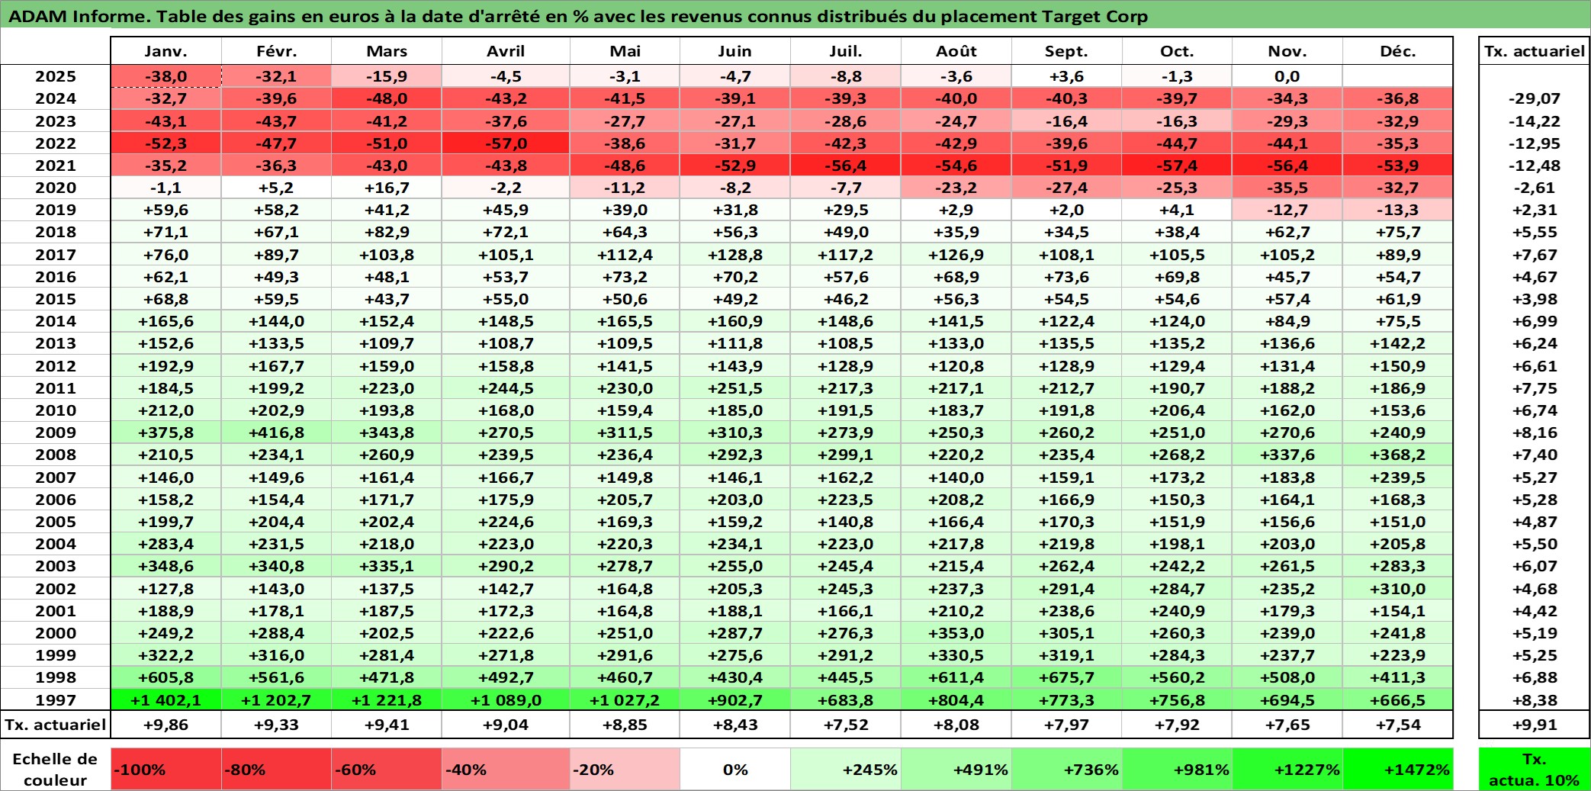Click the +165,6 cell for January 2014
Screen dimensions: 1591x791
(x=166, y=321)
